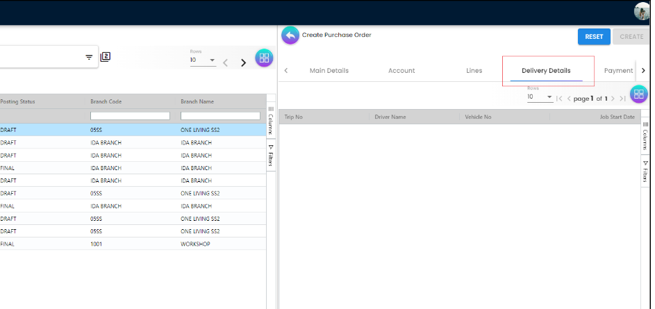Screen dimensions: 655x309
Task: Open the grid menu icon above Job Start Date
Action: pos(638,94)
